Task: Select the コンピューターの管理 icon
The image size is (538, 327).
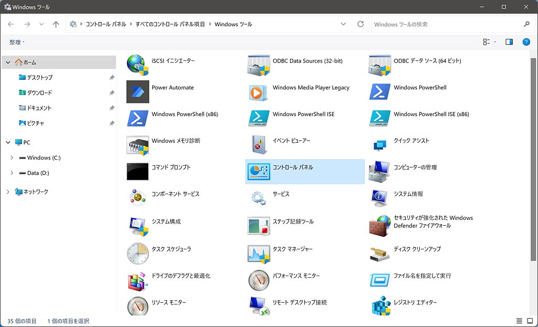Action: coord(379,172)
